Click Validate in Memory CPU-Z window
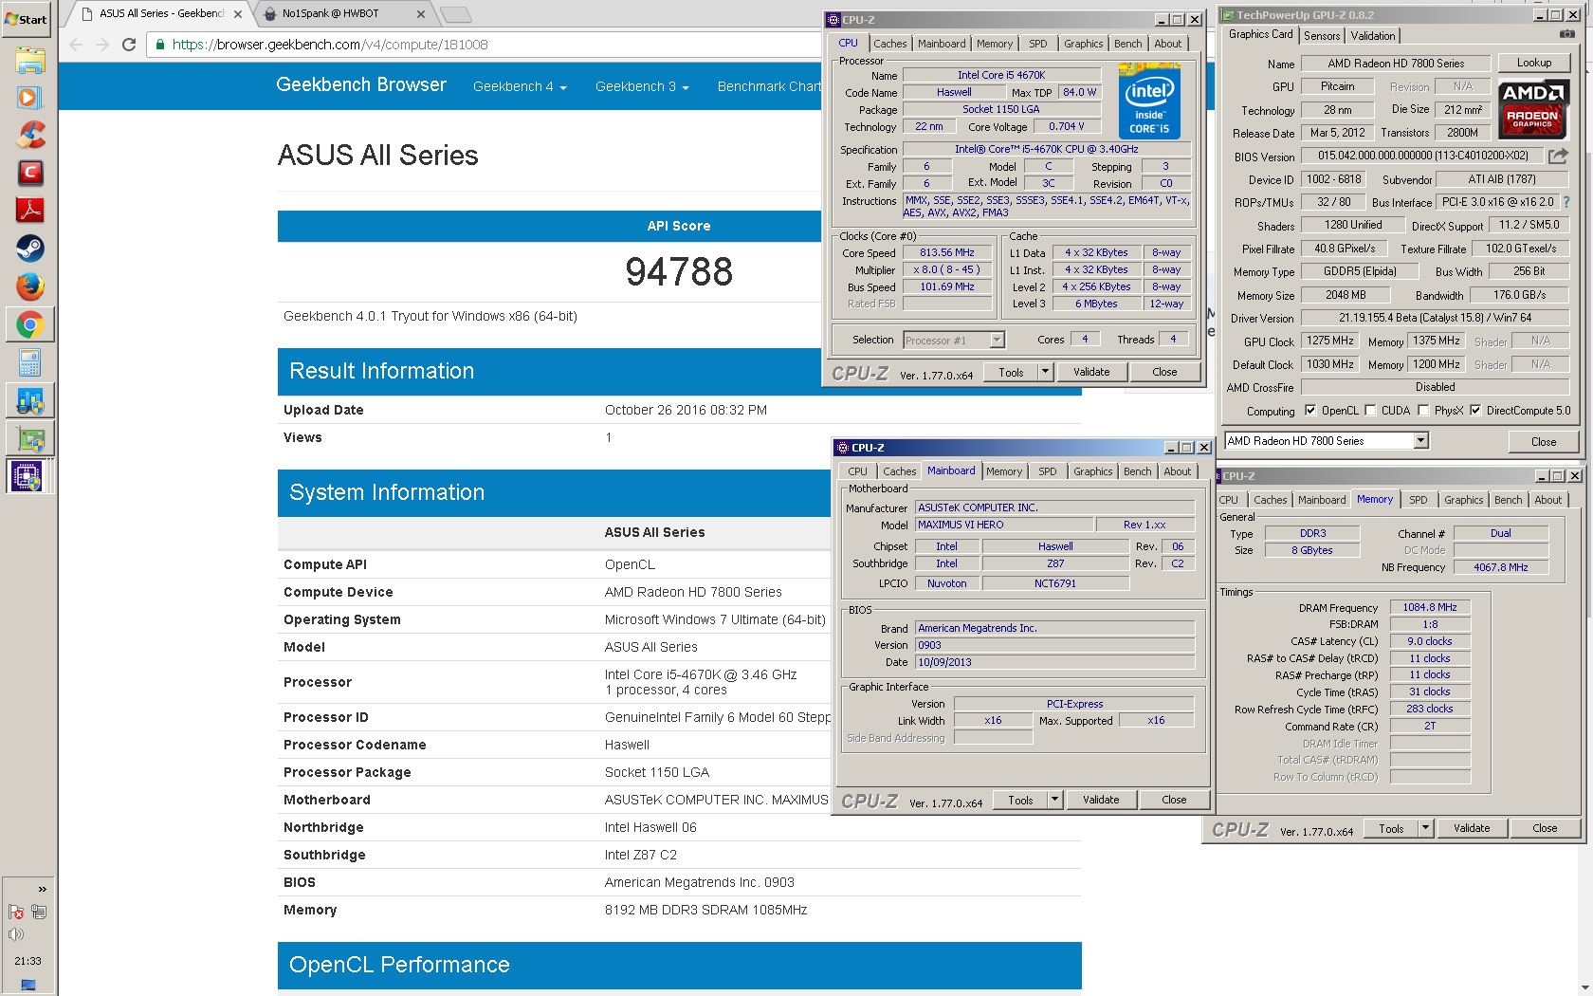 click(1472, 828)
